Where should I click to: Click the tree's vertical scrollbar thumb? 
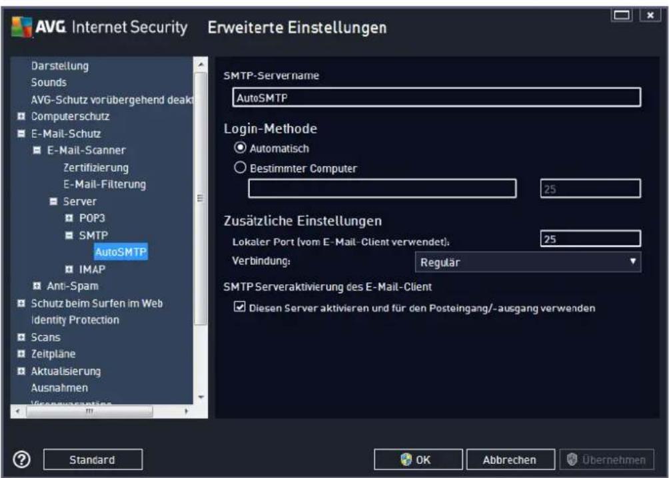click(x=201, y=198)
